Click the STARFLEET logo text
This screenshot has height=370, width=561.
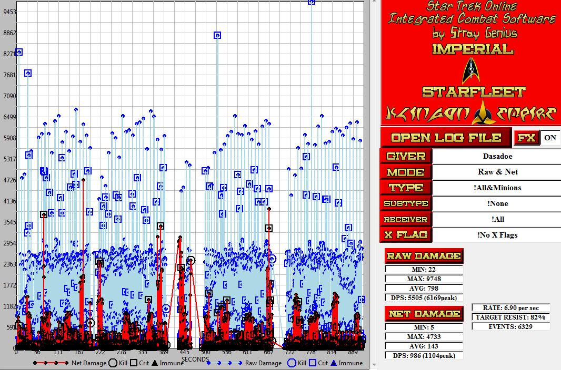point(474,92)
